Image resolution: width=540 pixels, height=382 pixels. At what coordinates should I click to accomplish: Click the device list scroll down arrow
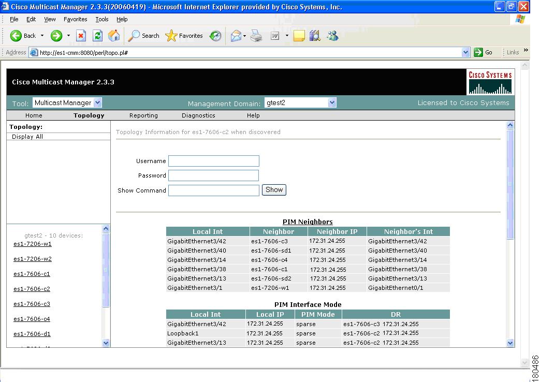[x=106, y=343]
